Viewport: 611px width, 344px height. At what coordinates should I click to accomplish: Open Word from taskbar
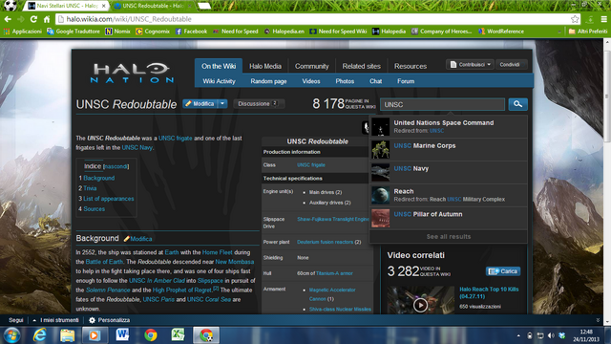(x=122, y=335)
